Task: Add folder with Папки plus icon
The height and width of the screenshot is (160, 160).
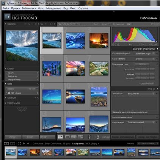Action: click(38, 84)
